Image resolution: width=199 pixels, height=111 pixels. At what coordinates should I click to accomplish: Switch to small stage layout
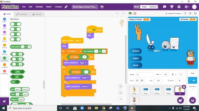(185, 14)
